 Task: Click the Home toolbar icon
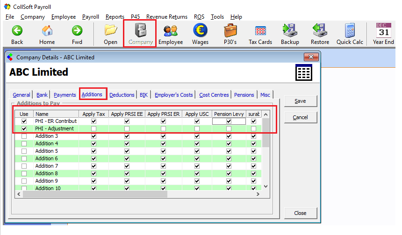pos(47,31)
